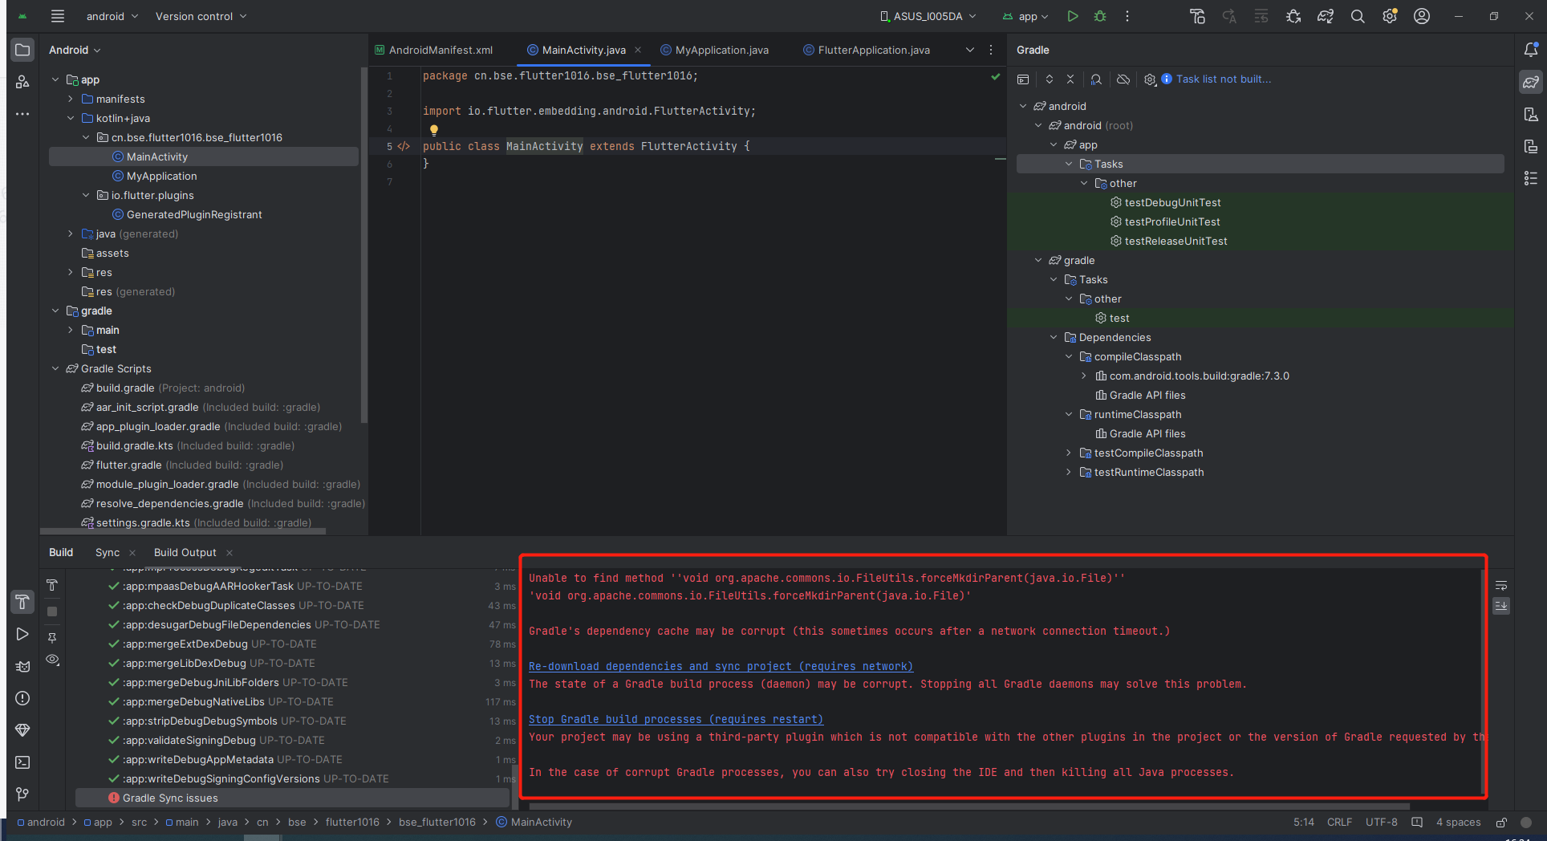
Task: Expand the testCompileClasspath node in the Gradle panel
Action: [1069, 453]
